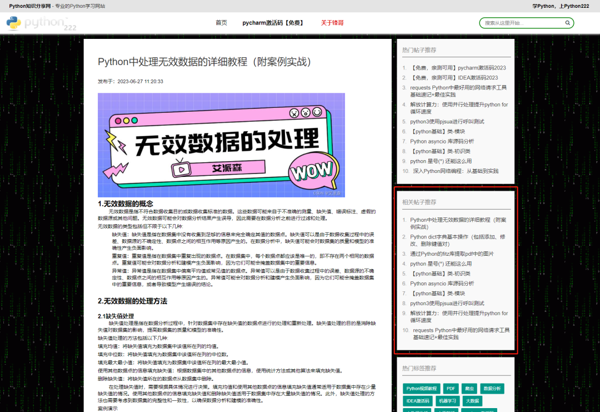600x412 pixels.
Task: Open the 首页 navigation item
Action: [221, 23]
